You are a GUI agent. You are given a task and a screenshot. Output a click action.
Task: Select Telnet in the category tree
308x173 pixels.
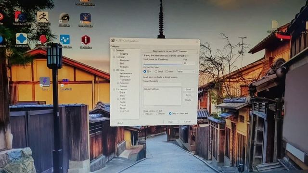point(123,105)
